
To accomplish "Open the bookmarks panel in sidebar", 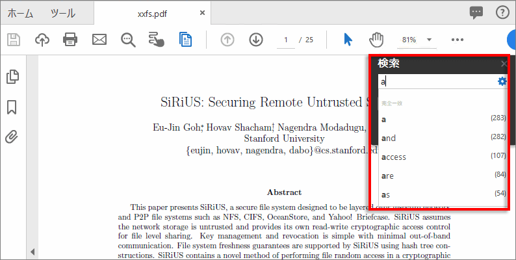I will point(12,107).
